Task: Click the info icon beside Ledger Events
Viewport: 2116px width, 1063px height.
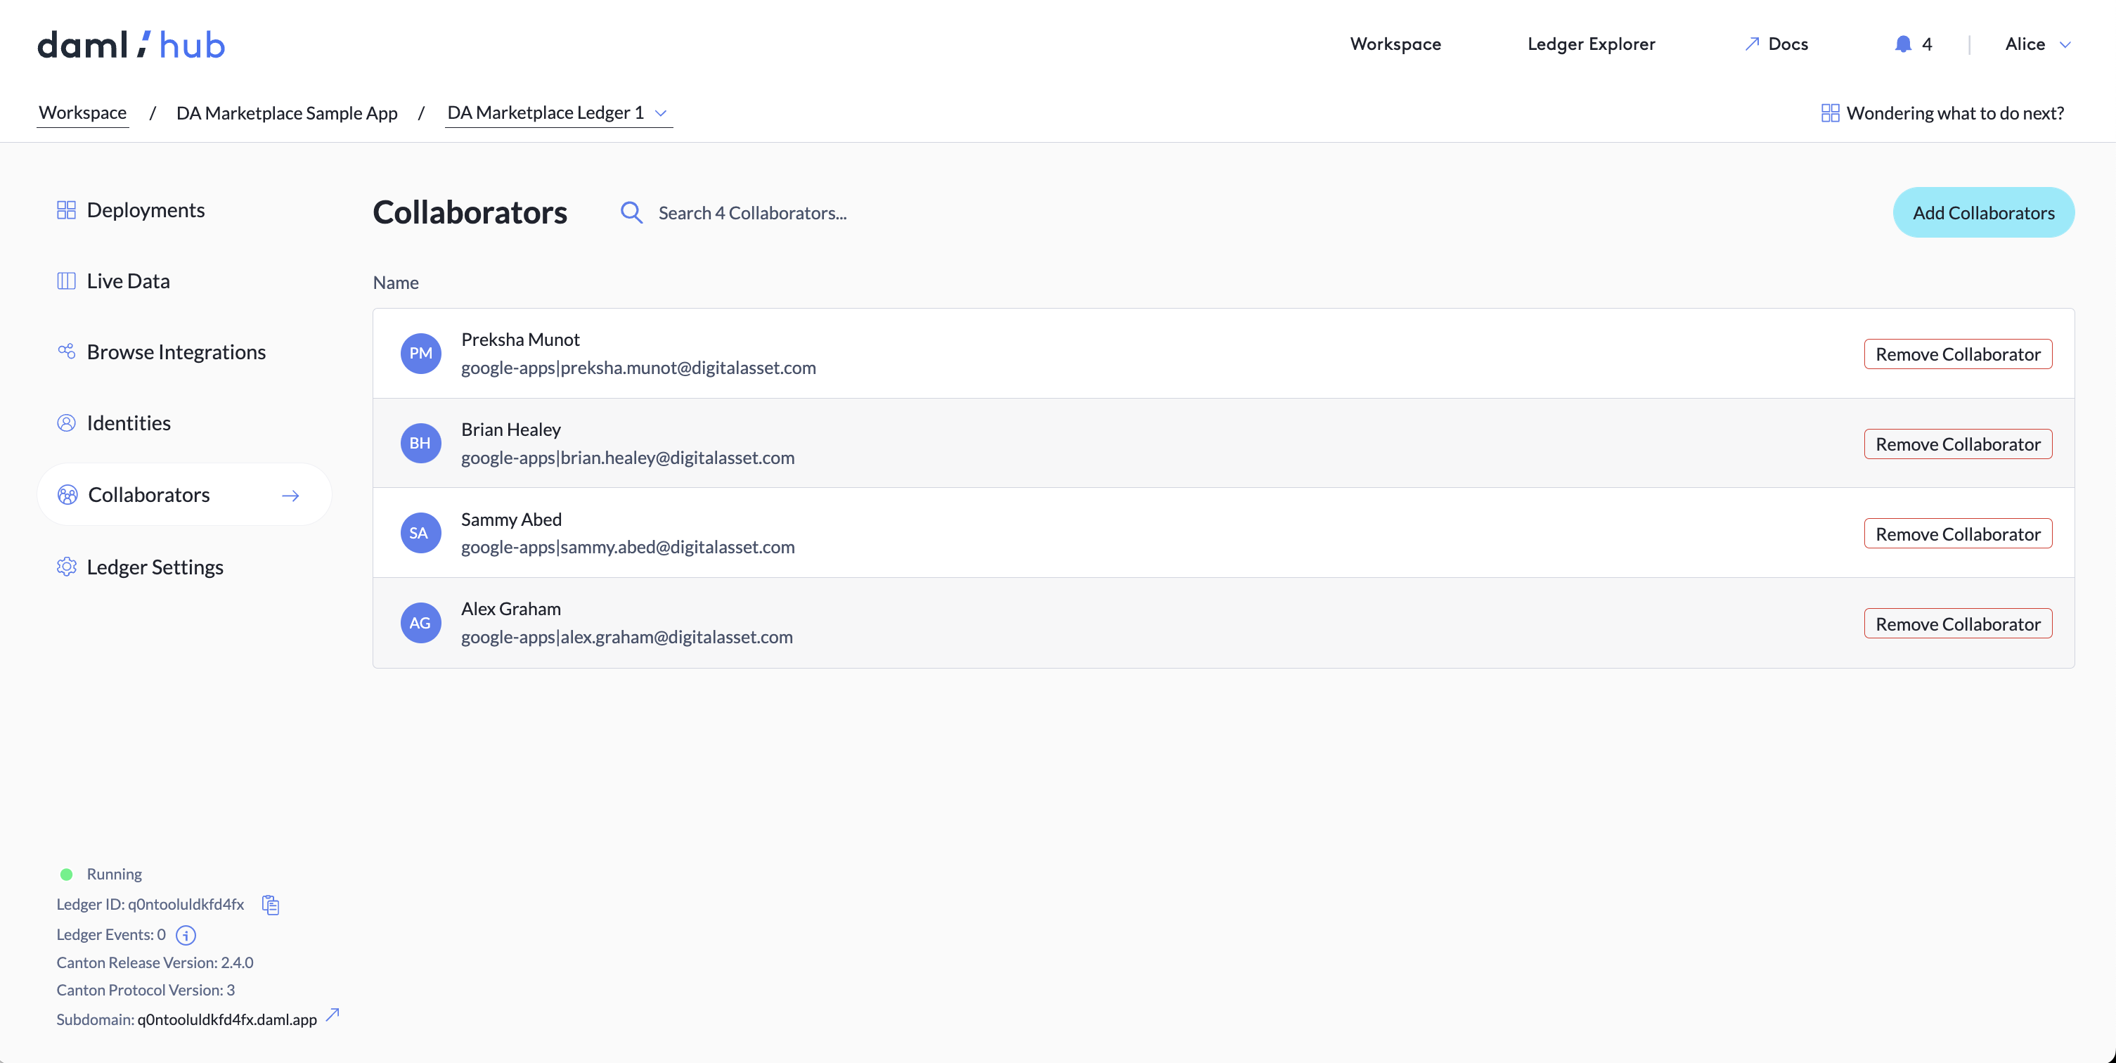Action: point(186,935)
